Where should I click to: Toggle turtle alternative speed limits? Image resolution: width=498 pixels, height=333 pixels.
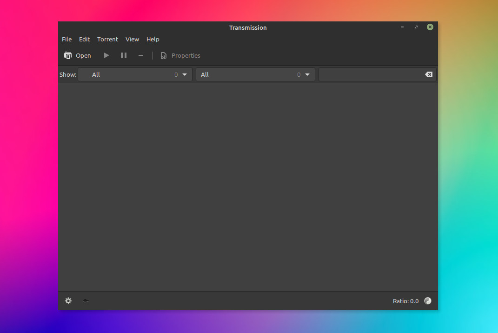point(86,301)
